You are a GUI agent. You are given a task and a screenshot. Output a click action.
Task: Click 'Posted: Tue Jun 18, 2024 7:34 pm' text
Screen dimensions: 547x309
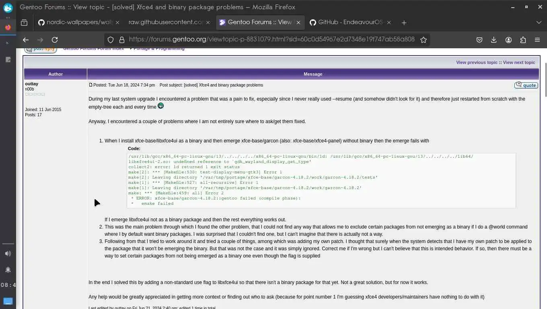point(124,85)
